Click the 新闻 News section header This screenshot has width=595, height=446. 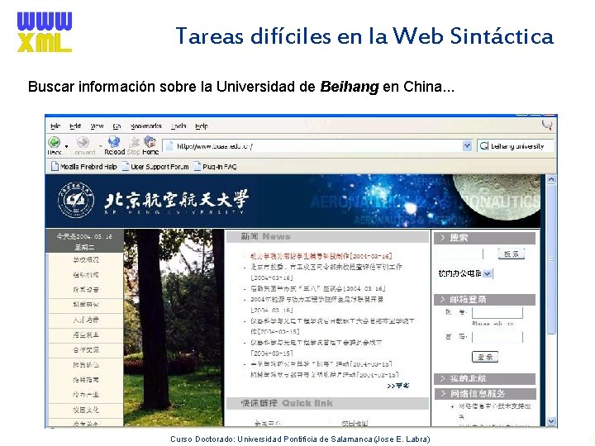[x=327, y=237]
